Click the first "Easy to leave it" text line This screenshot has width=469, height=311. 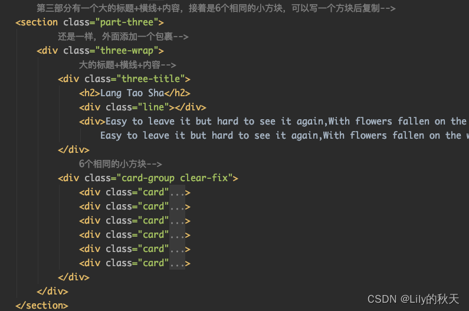(283, 122)
